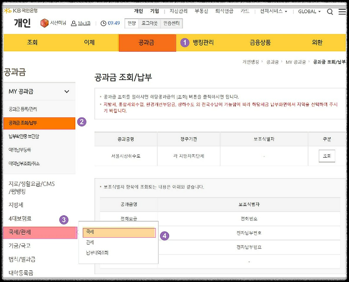Image resolution: width=349 pixels, height=282 pixels.
Task: Open 기금/국고 sidebar menu
Action: tap(19, 246)
